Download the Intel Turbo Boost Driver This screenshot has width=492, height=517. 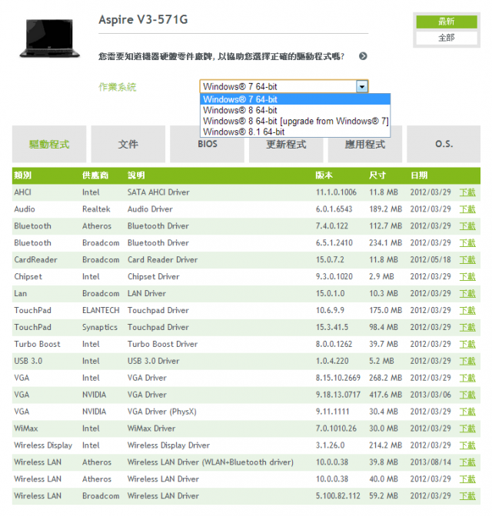[x=467, y=344]
